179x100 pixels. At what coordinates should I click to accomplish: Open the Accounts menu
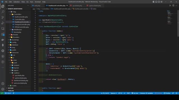3,84
